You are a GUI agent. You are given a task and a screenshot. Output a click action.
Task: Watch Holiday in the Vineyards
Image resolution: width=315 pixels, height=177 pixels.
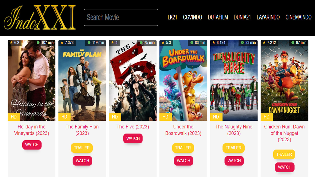(32, 145)
